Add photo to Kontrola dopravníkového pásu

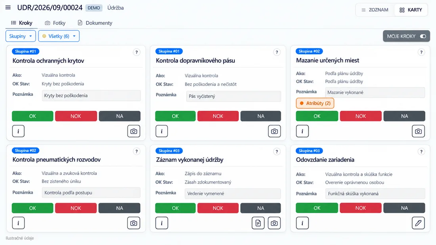274,131
